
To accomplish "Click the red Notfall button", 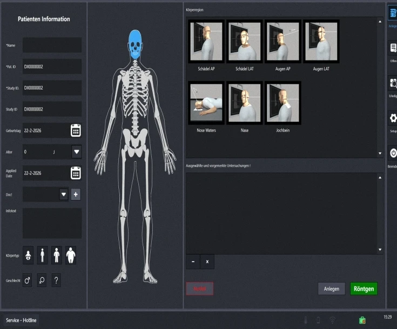I will tap(200, 289).
